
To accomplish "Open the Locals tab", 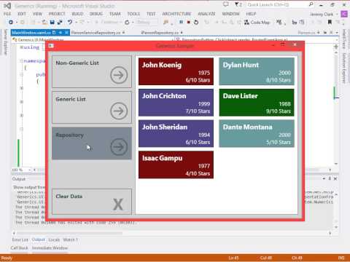I will (x=54, y=239).
